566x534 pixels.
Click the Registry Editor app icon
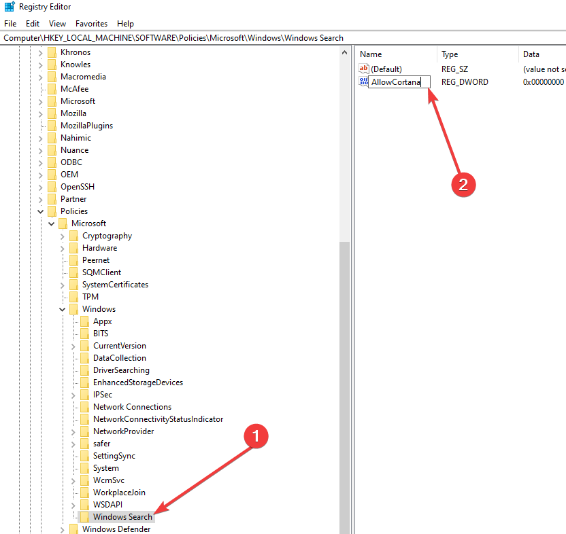[x=10, y=7]
